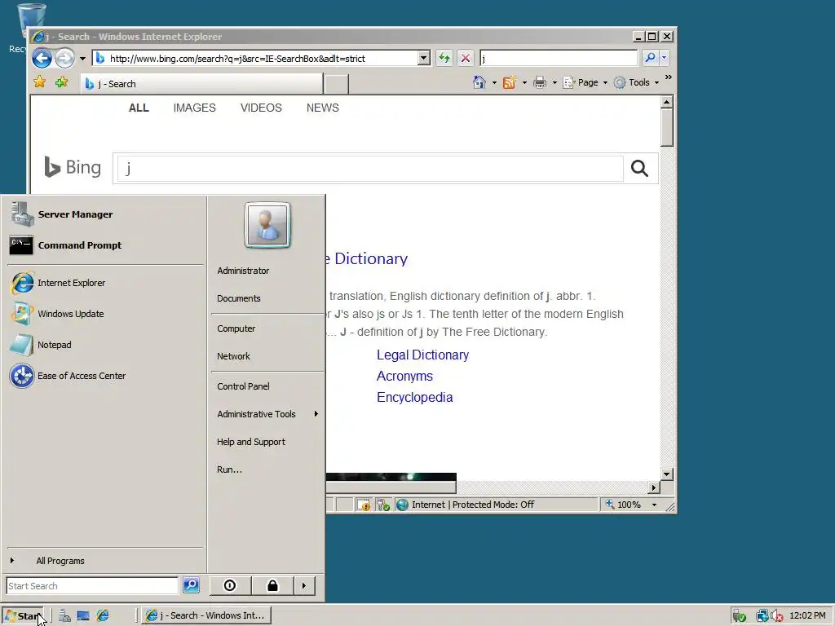Image resolution: width=835 pixels, height=626 pixels.
Task: Click the magnifier icon of IE search box
Action: [650, 58]
